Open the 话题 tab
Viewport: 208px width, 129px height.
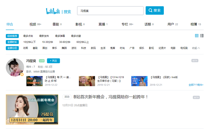(149, 24)
